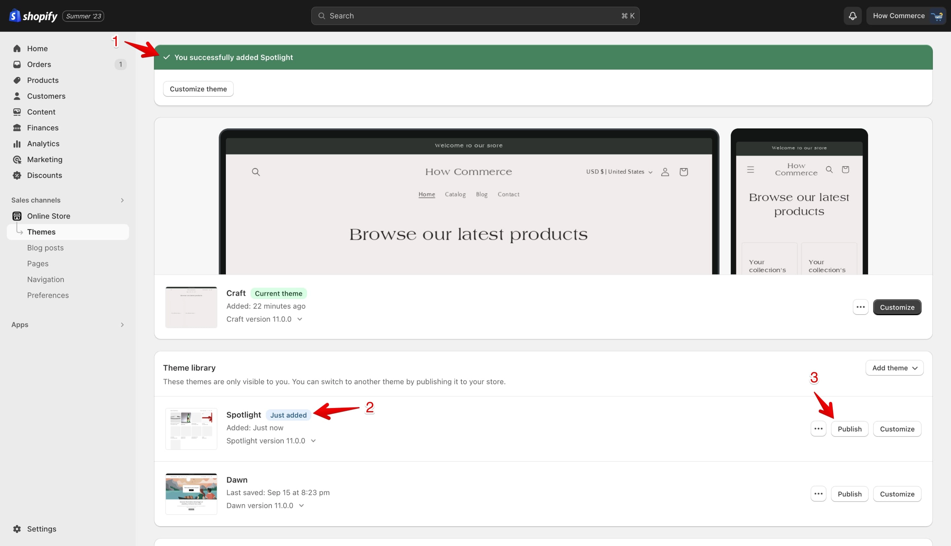Screen dimensions: 951x546
Task: Click the Settings gear icon
Action: (17, 529)
